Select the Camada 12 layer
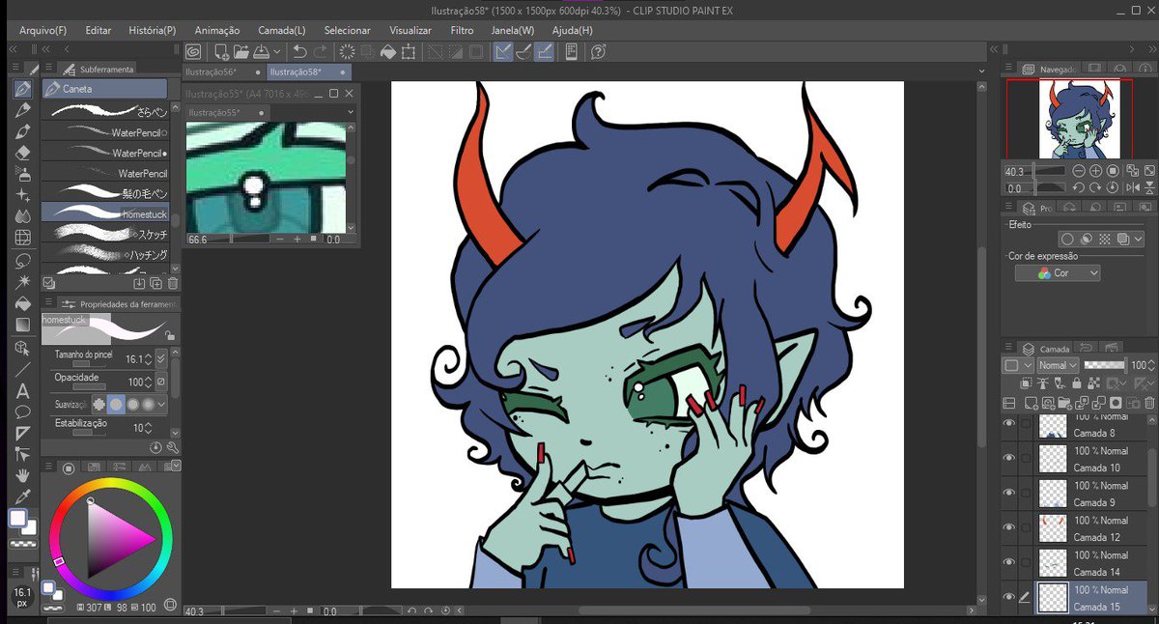Image resolution: width=1159 pixels, height=624 pixels. [x=1092, y=528]
